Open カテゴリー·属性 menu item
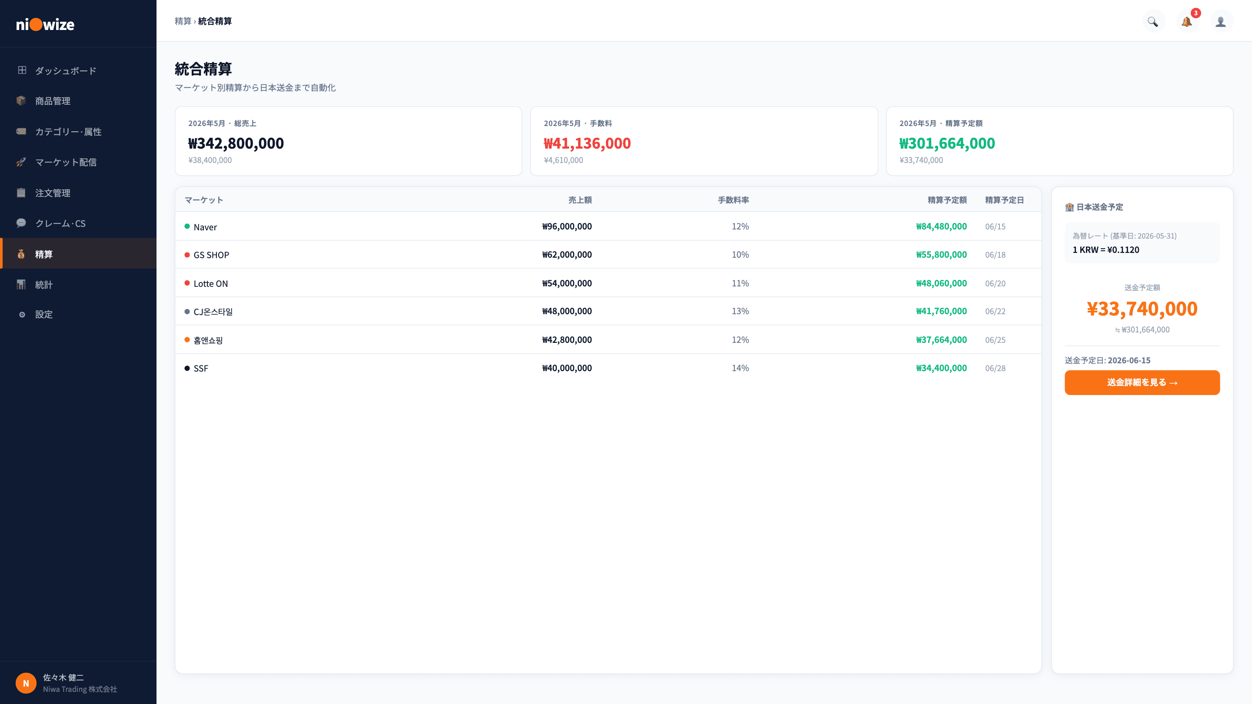This screenshot has height=704, width=1252. click(78, 131)
